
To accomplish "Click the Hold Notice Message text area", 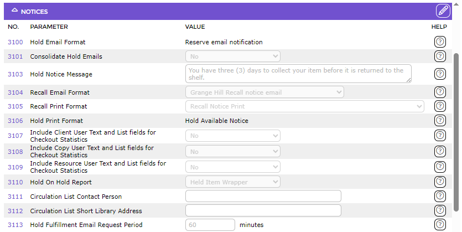I will pyautogui.click(x=298, y=74).
